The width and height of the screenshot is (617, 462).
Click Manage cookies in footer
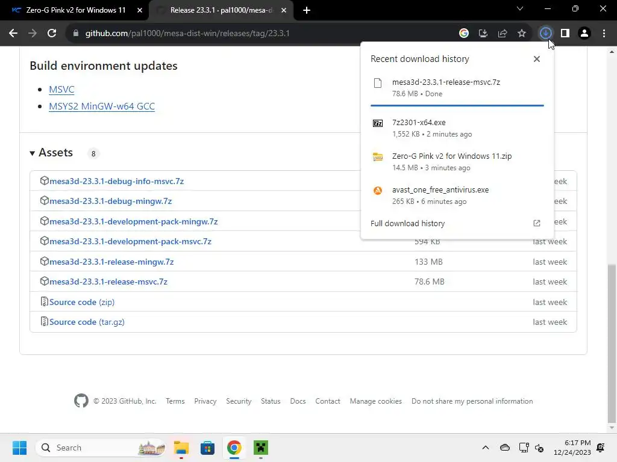pos(376,401)
